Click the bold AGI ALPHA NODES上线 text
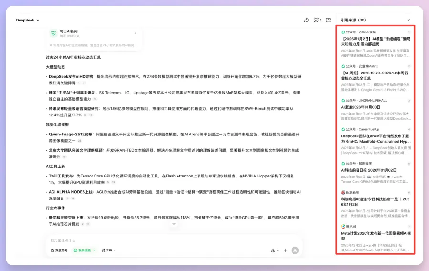The height and width of the screenshot is (271, 429). (x=71, y=192)
